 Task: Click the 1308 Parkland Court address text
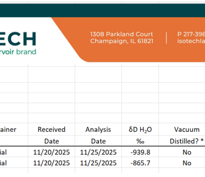[x=122, y=34]
